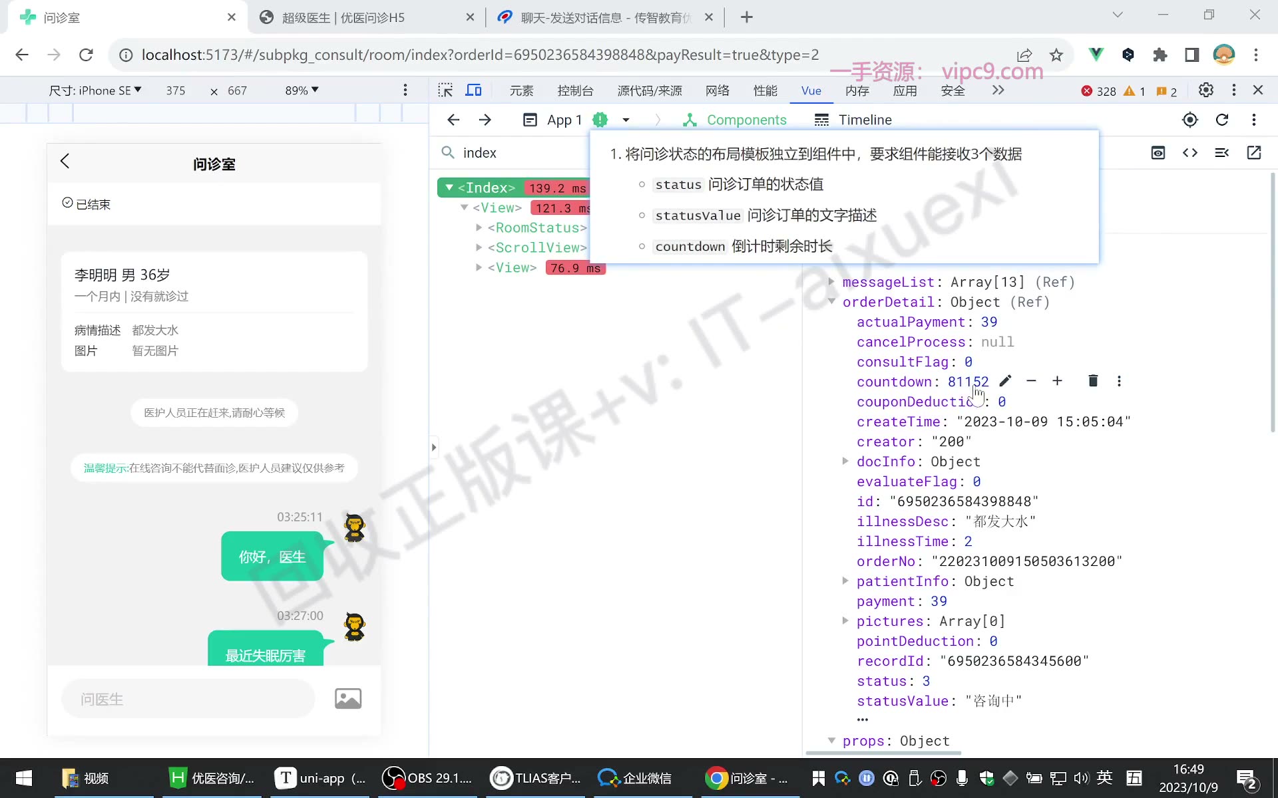The image size is (1278, 798).
Task: Click the Windows Start button
Action: pos(24,778)
